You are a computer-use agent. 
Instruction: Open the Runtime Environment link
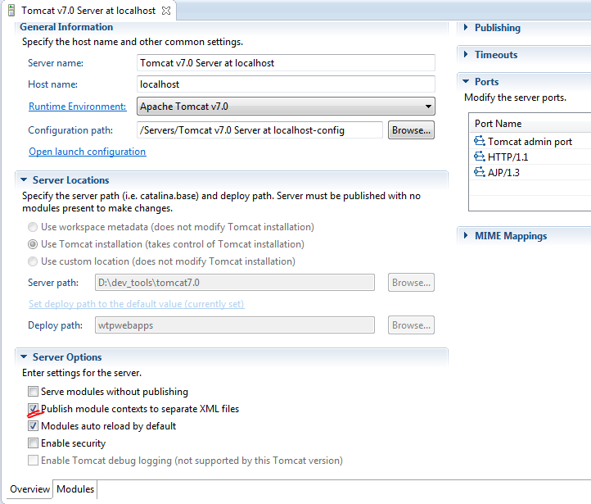77,107
